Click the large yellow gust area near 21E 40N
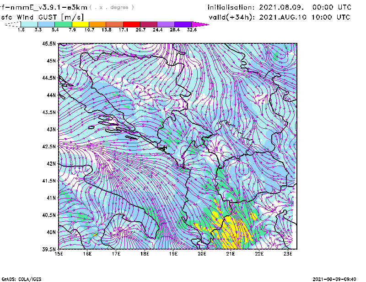 tap(234, 230)
